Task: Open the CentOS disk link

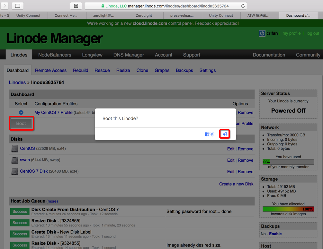Action: [x=27, y=148]
